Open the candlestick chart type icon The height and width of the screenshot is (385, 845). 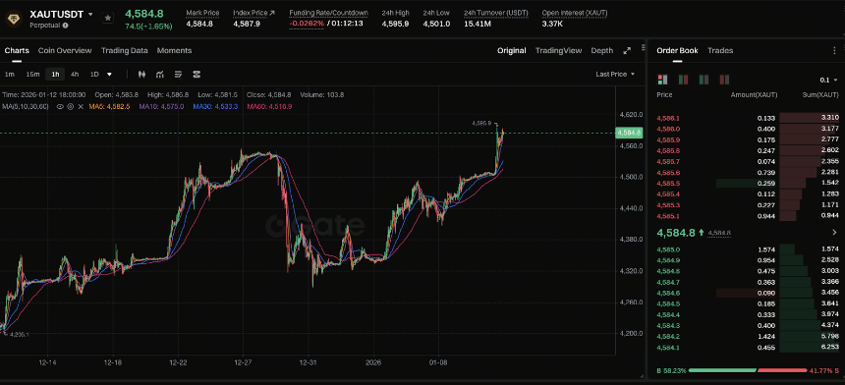[141, 75]
